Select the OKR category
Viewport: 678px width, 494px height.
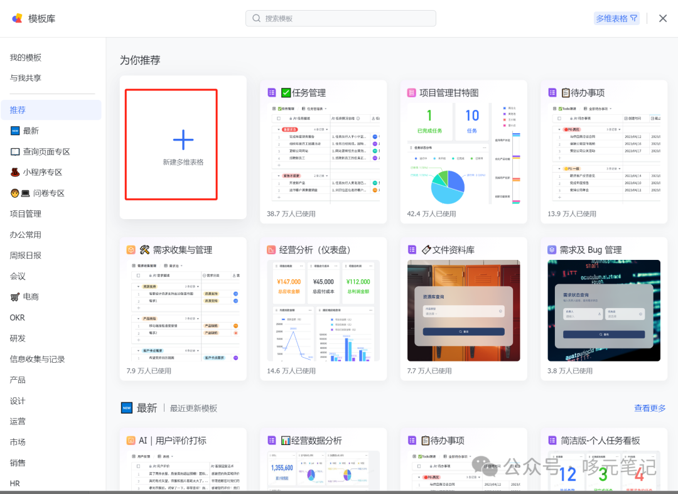pyautogui.click(x=18, y=318)
